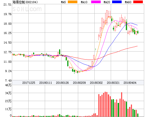Viewport: 159px width, 117px height.
Task: Click the 20171225 date label
Action: (x=29, y=83)
